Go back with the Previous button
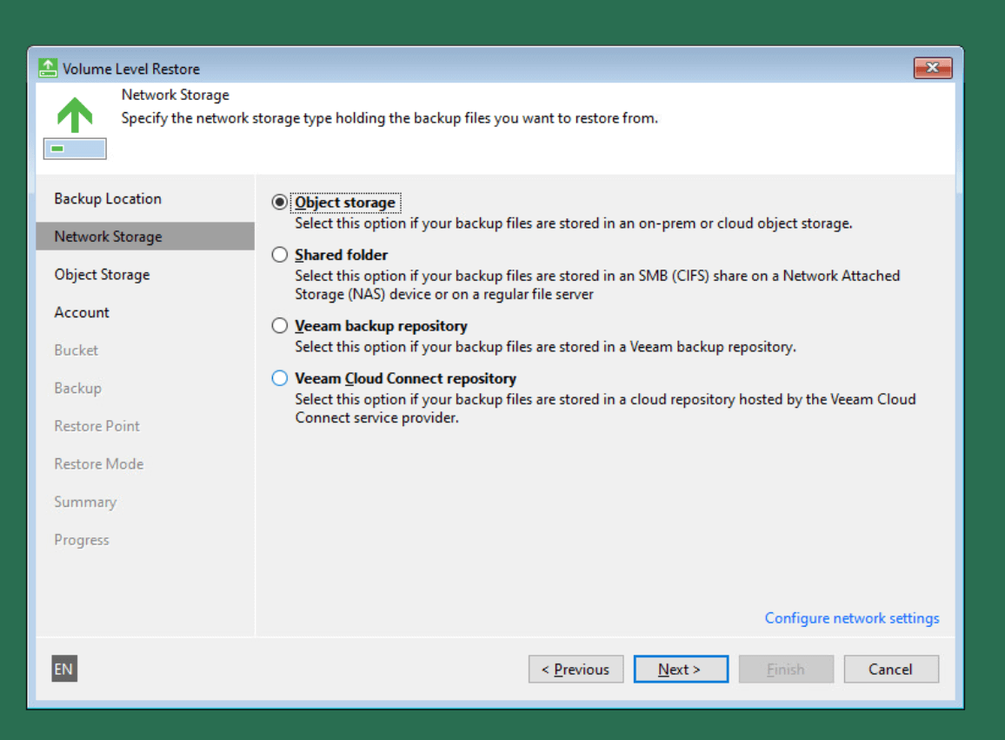The image size is (1005, 740). [x=576, y=670]
